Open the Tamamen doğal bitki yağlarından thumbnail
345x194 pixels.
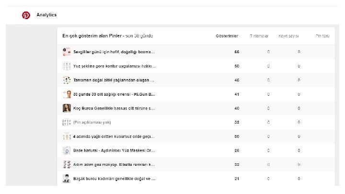pyautogui.click(x=67, y=80)
